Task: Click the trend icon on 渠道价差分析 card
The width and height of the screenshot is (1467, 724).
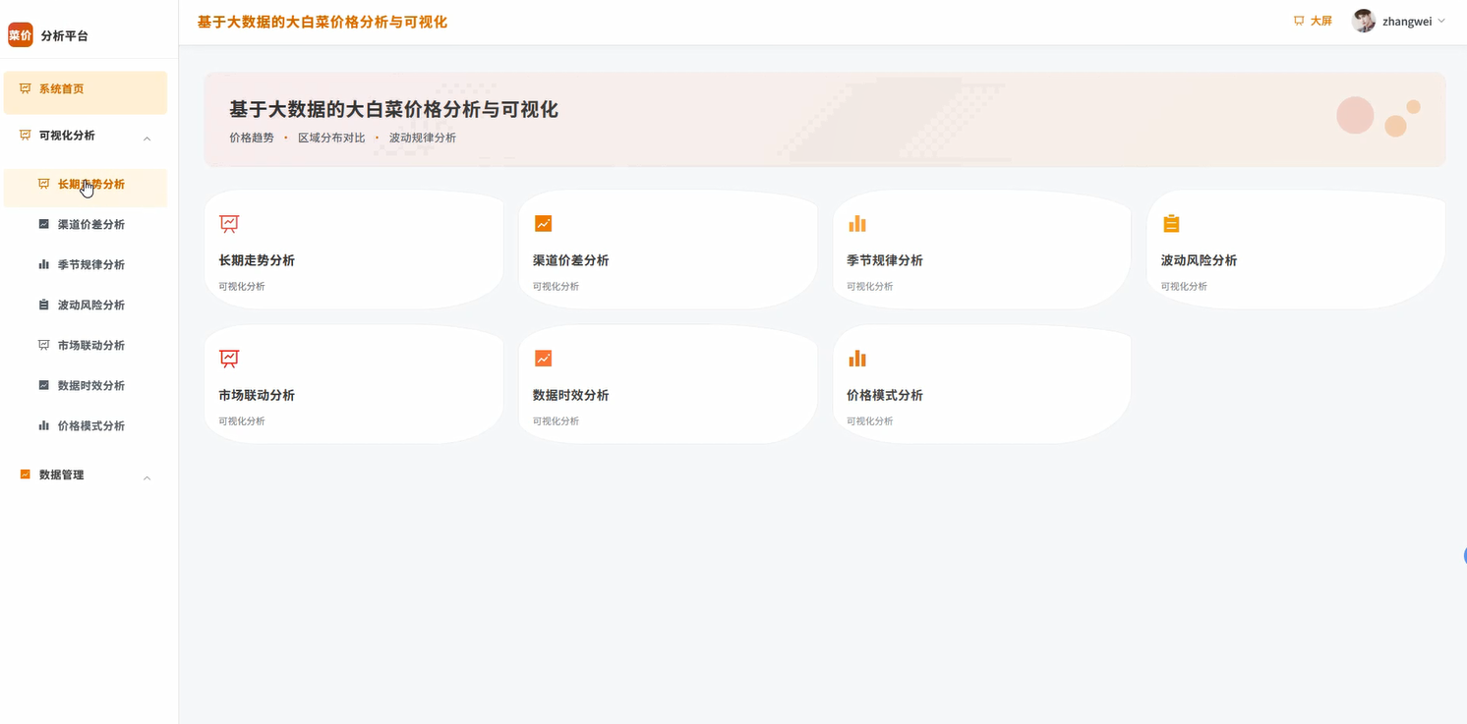Action: click(543, 224)
